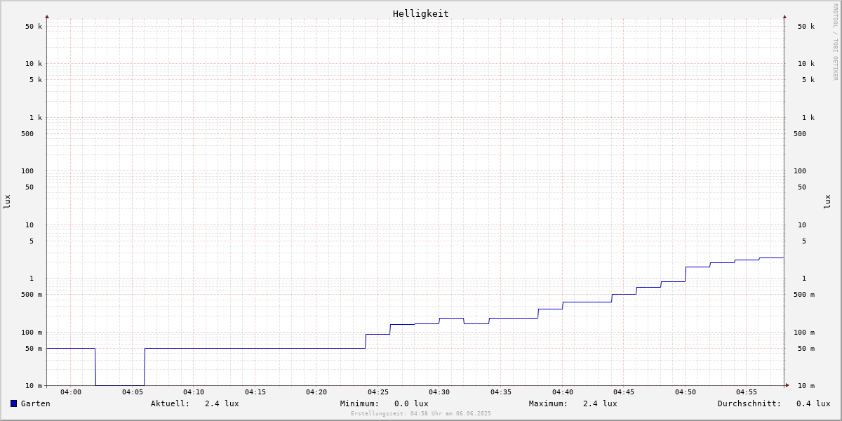This screenshot has width=842, height=421.
Task: Click the "04:50" time axis label
Action: (686, 392)
